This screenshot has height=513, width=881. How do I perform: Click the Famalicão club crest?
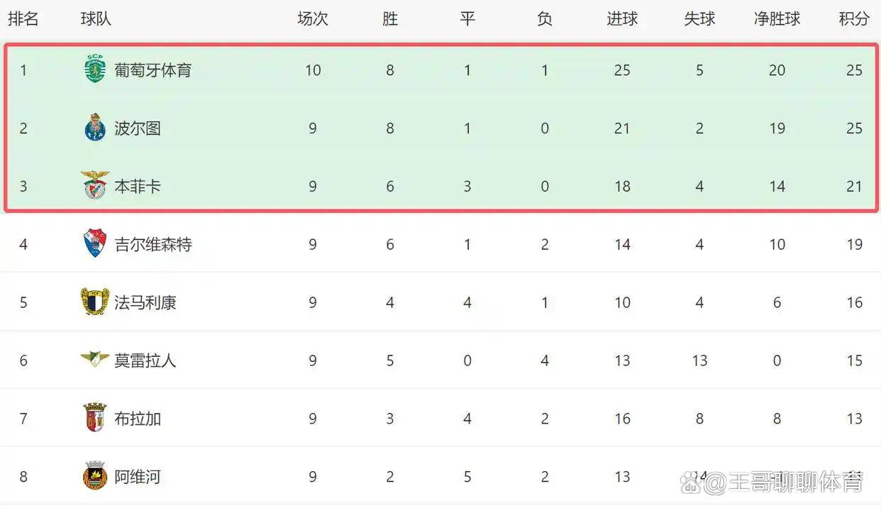94,302
